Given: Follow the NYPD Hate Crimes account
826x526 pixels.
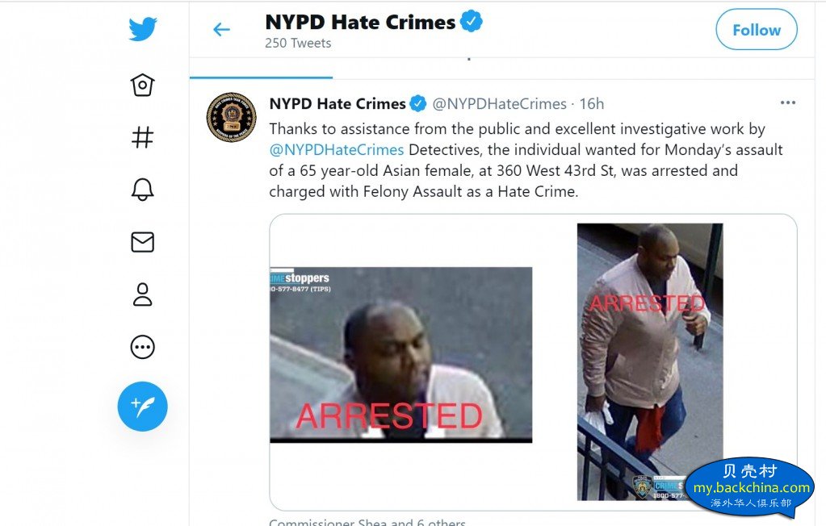Looking at the screenshot, I should click(x=757, y=30).
